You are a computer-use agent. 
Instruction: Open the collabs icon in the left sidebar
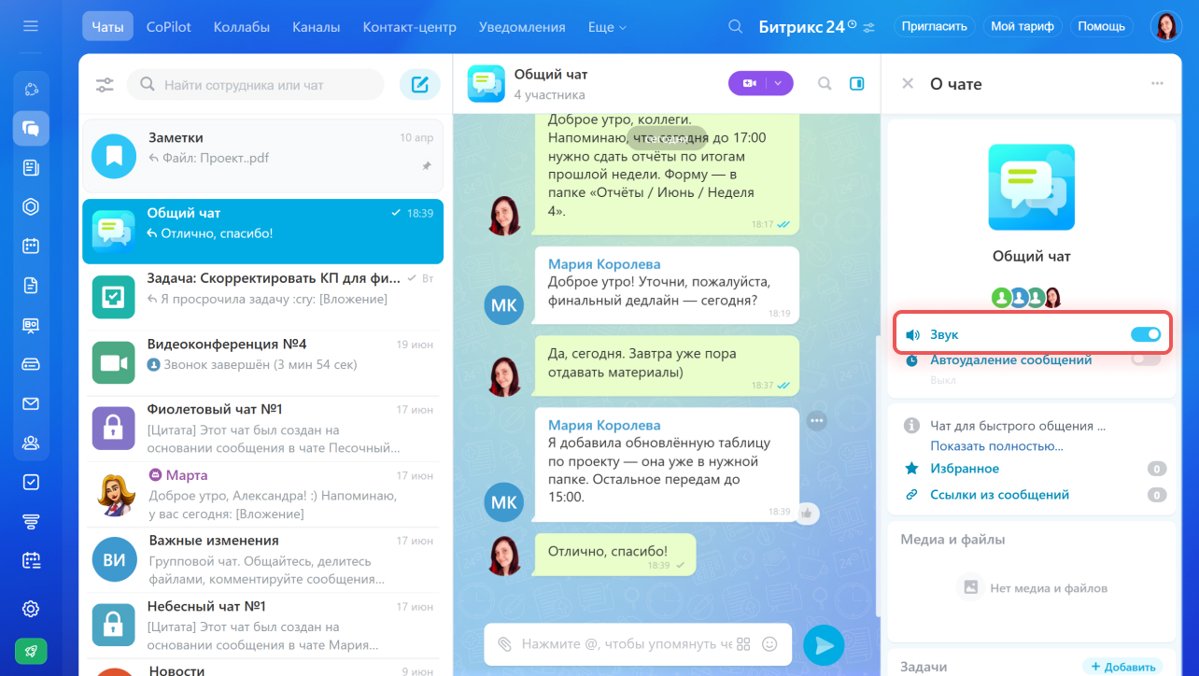tap(31, 90)
